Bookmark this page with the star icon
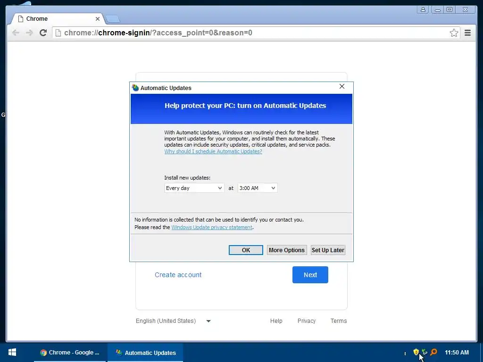Viewport: 483px width, 362px height. click(x=454, y=33)
